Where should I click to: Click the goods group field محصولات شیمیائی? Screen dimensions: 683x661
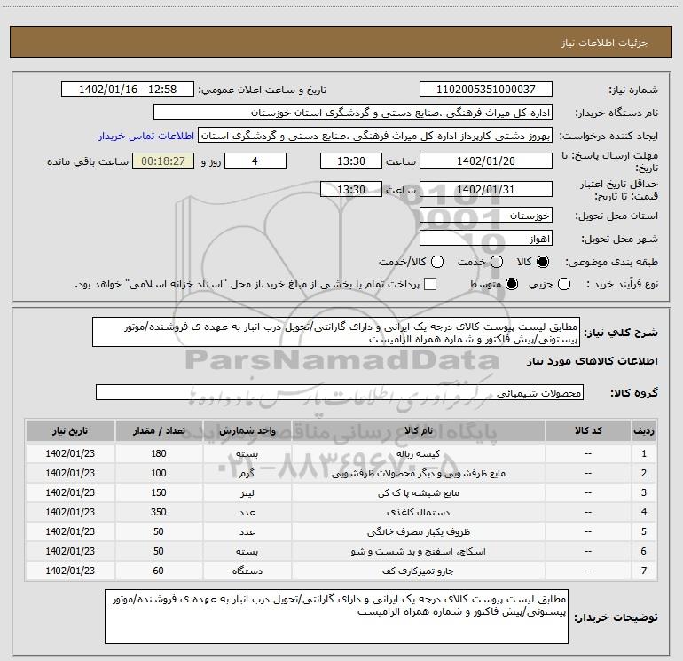tap(340, 392)
